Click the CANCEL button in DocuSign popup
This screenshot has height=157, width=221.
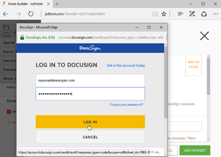pyautogui.click(x=90, y=137)
